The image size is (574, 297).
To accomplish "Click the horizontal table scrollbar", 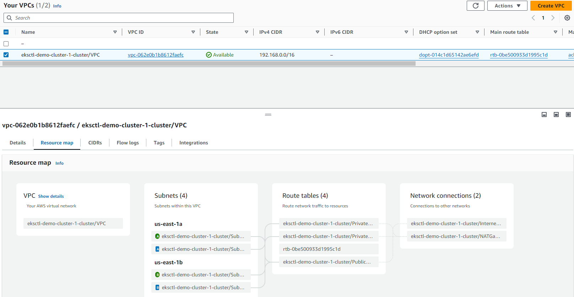I will tap(209, 63).
